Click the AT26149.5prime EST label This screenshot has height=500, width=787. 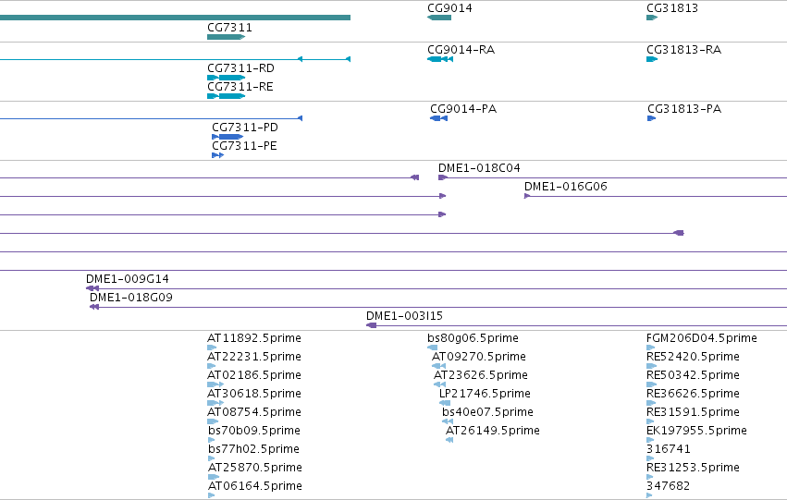coord(493,431)
